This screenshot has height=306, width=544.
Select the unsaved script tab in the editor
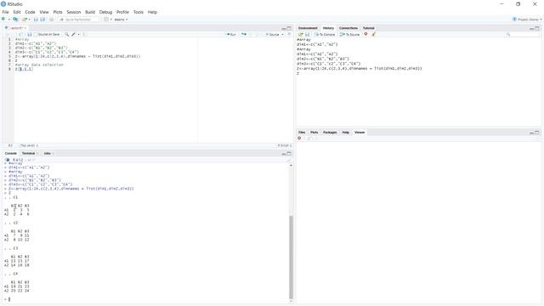[x=15, y=28]
